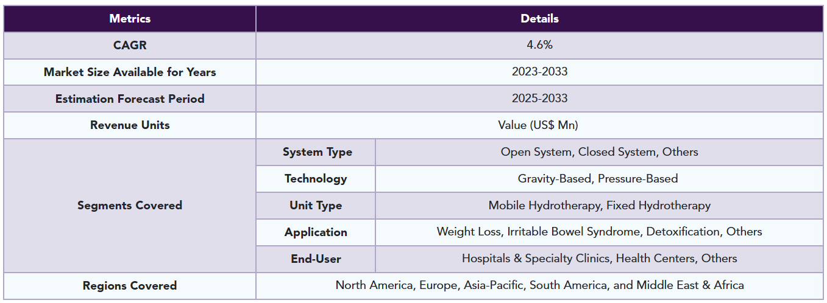Click 'Open System, Closed System, Others' cell
This screenshot has height=303, width=827.
599,152
